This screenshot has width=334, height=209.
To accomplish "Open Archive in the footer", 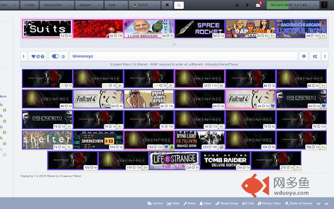I will (156, 203).
